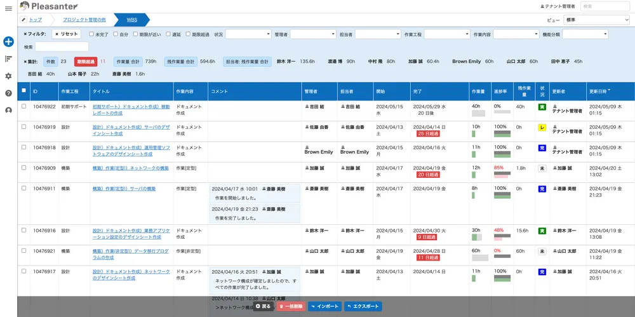Open the 機能分類 filter dropdown
This screenshot has width=635, height=317.
click(585, 34)
